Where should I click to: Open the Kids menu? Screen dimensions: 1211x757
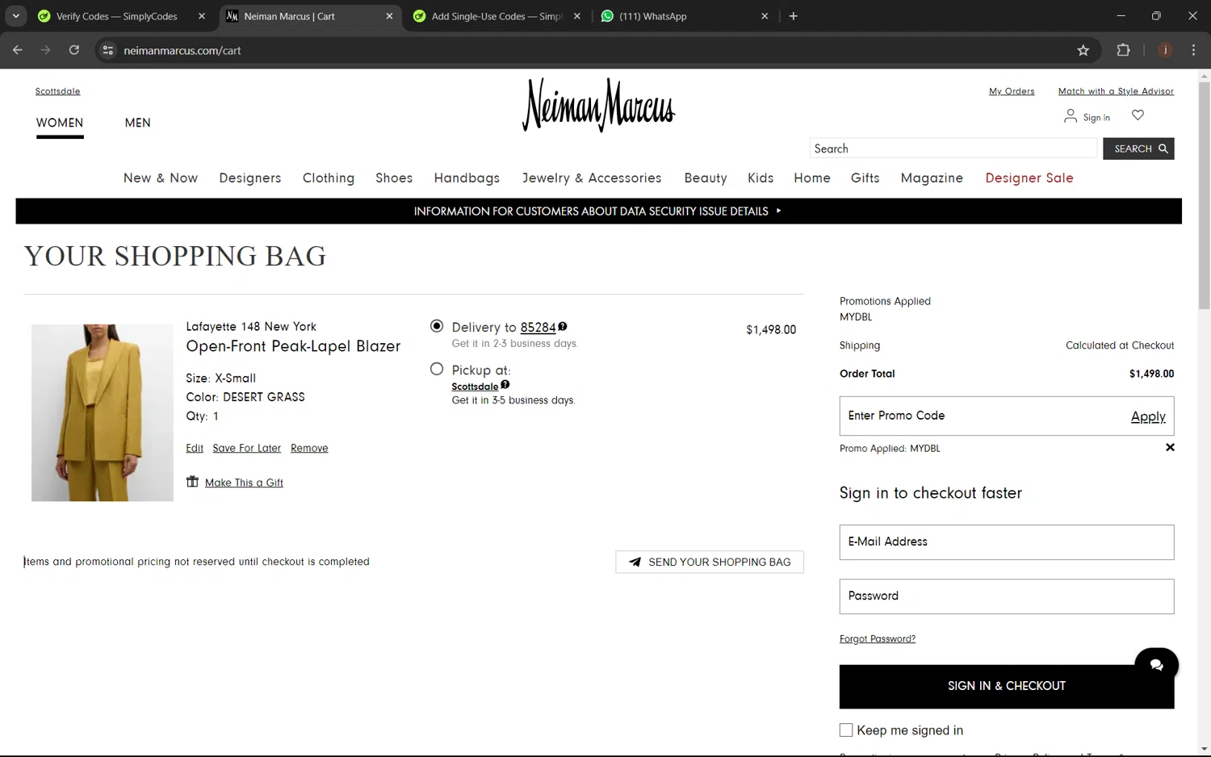(761, 178)
